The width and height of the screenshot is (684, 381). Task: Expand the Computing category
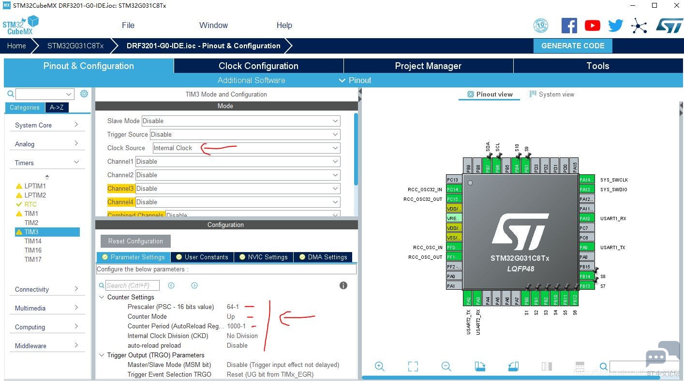click(x=47, y=327)
